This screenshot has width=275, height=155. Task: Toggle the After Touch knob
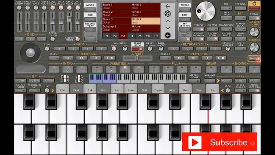52,39
